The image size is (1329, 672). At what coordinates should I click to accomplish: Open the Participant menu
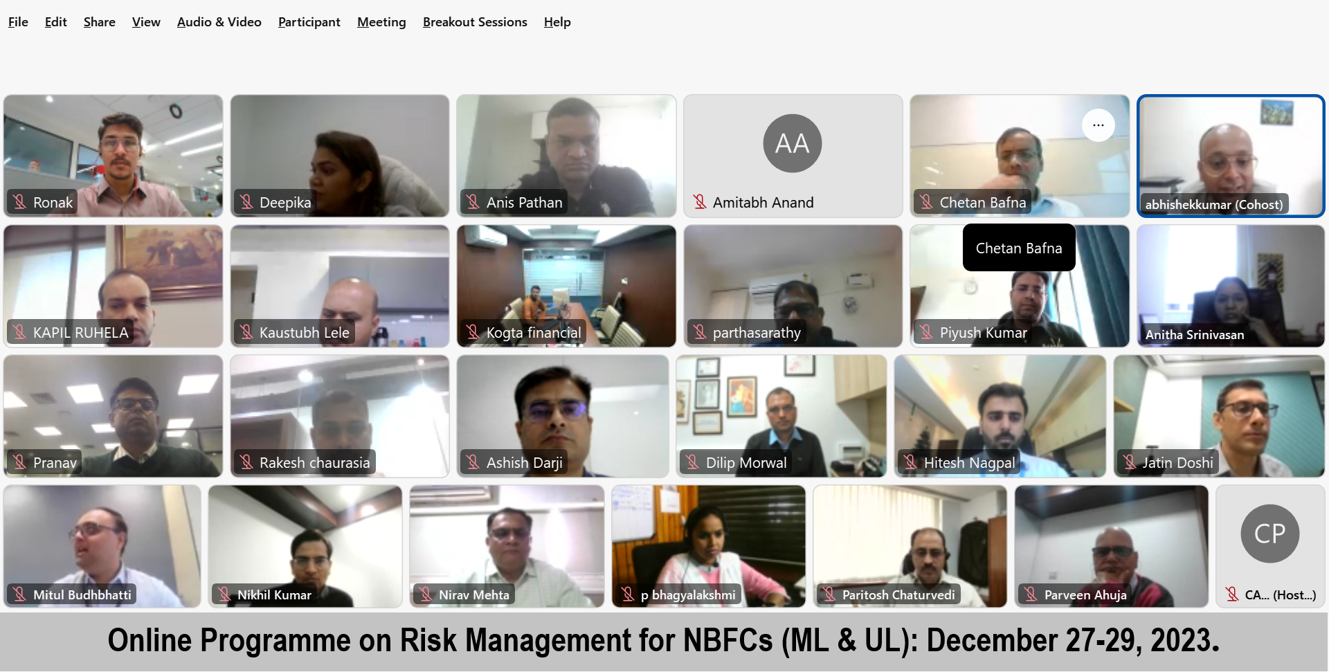click(309, 22)
